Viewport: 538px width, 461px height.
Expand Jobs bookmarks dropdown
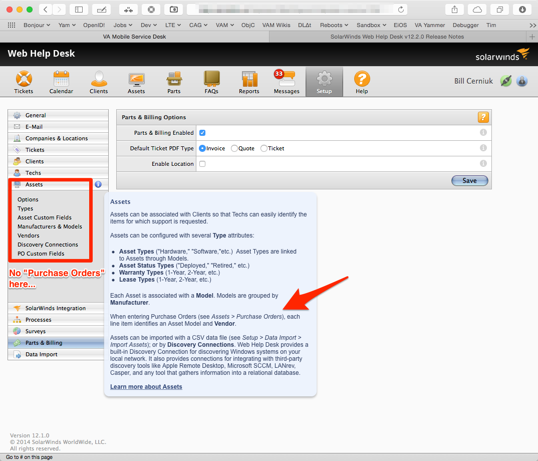click(x=123, y=25)
